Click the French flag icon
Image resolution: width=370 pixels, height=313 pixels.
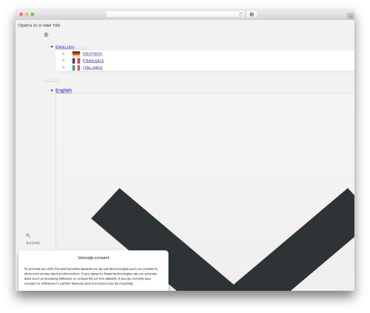click(76, 61)
